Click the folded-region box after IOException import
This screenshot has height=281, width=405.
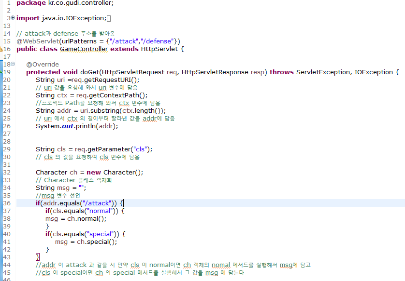pyautogui.click(x=109, y=18)
